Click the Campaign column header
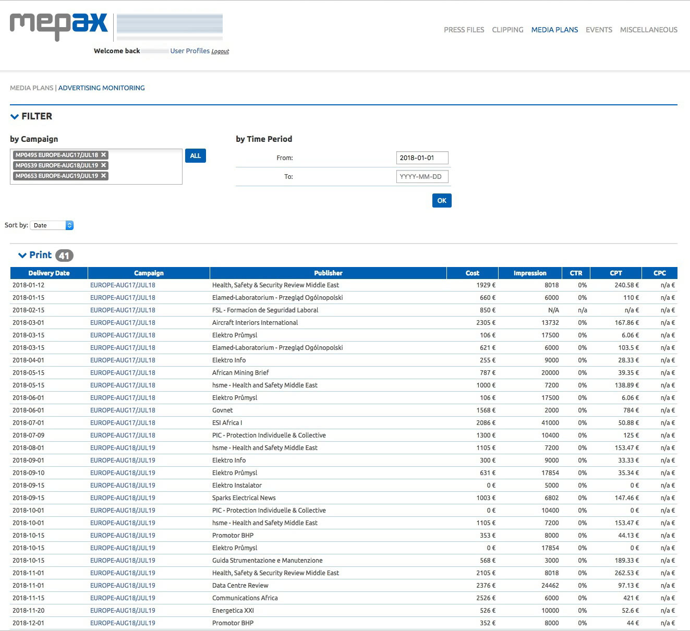This screenshot has width=690, height=631. [x=149, y=273]
